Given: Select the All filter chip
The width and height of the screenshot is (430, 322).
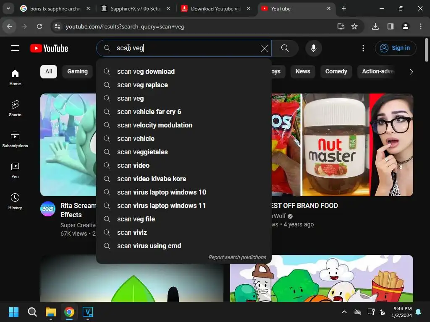Looking at the screenshot, I should (49, 71).
